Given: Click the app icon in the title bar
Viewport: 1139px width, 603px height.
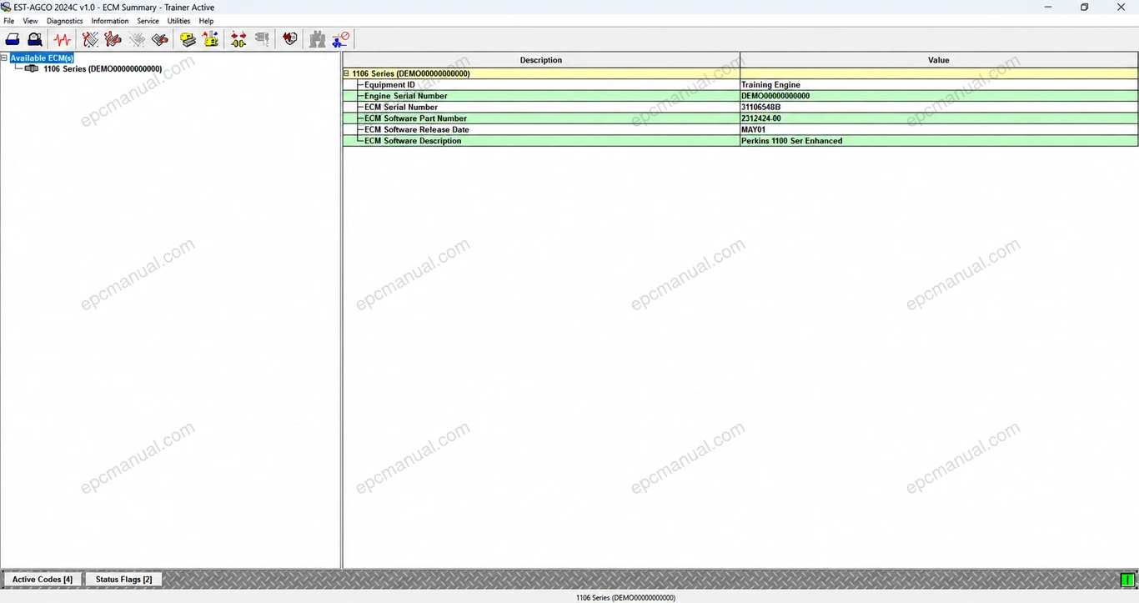Looking at the screenshot, I should coord(7,8).
